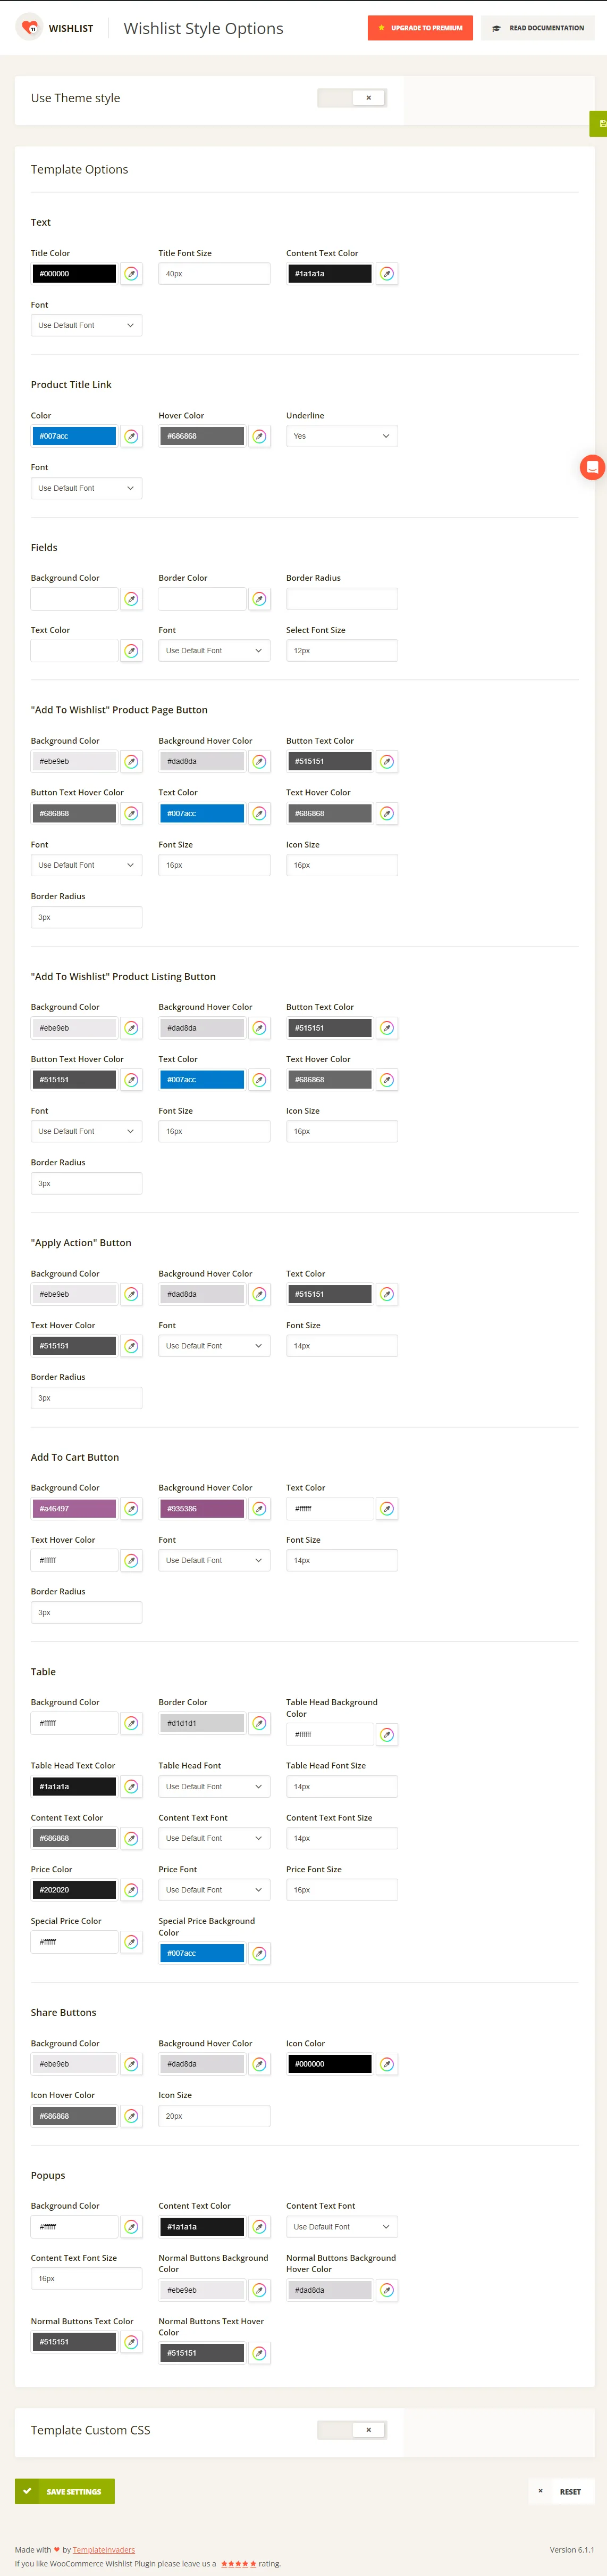Image resolution: width=607 pixels, height=2576 pixels.
Task: Open picker icon for Table Price Color
Action: [131, 1890]
